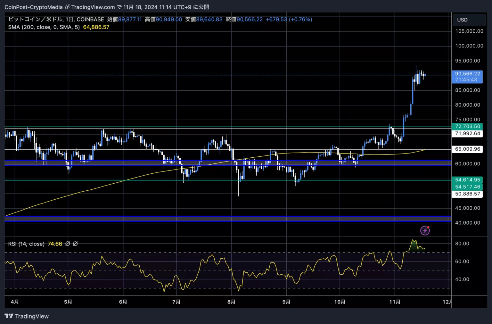Viewport: 492px width, 324px height.
Task: Click the TradingView logo at bottom left
Action: pos(27,316)
